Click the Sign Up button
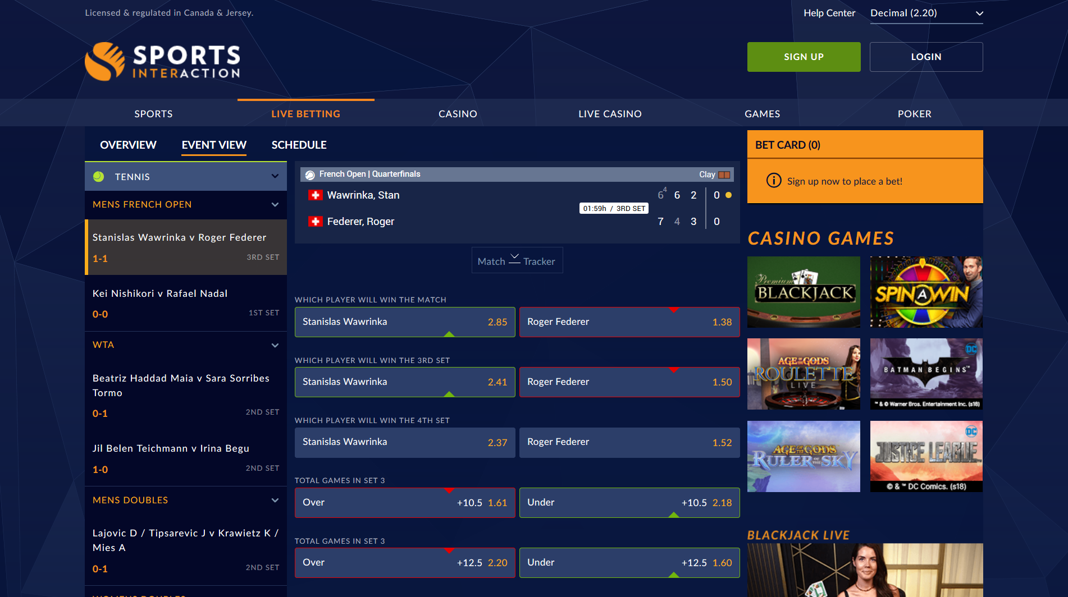 pyautogui.click(x=804, y=57)
